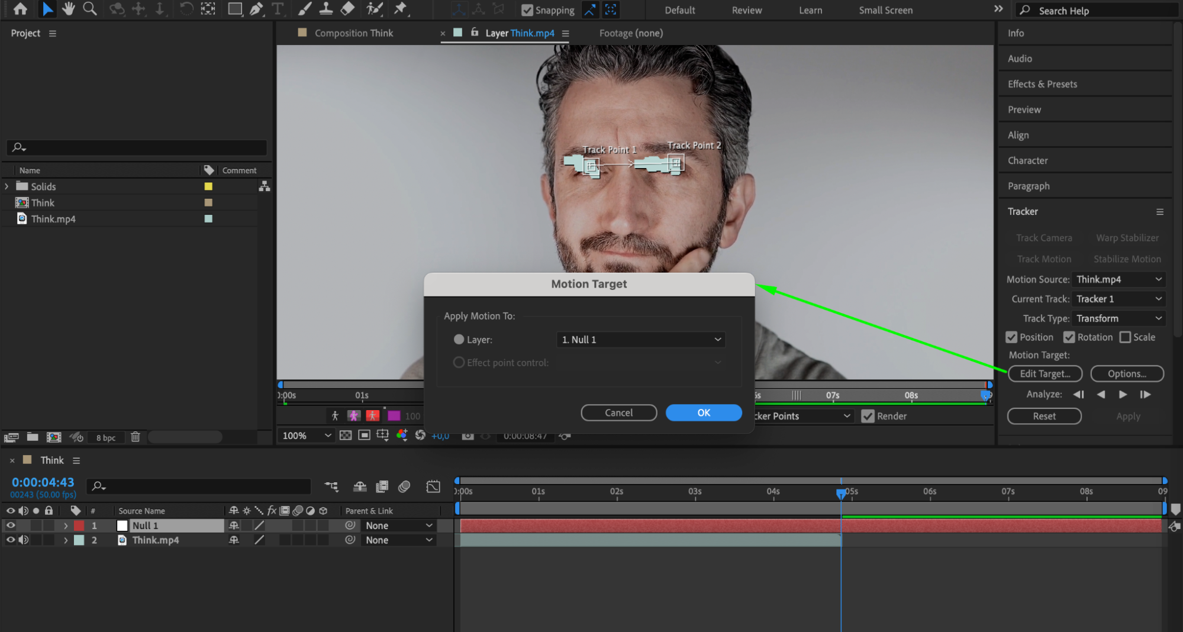Uncheck the Rotation checkbox in Tracker
The image size is (1183, 632).
tap(1069, 337)
